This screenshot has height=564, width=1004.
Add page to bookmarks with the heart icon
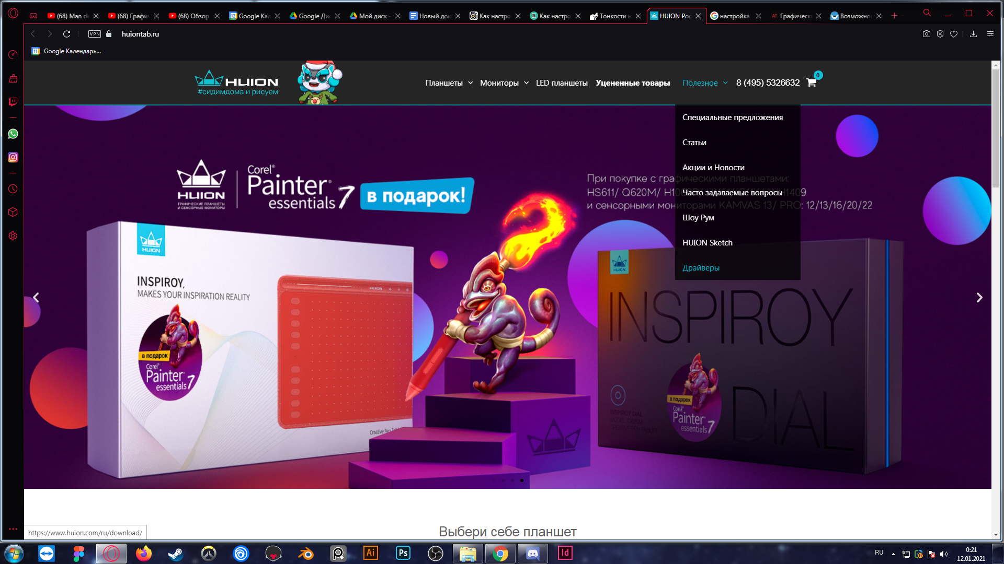point(954,34)
